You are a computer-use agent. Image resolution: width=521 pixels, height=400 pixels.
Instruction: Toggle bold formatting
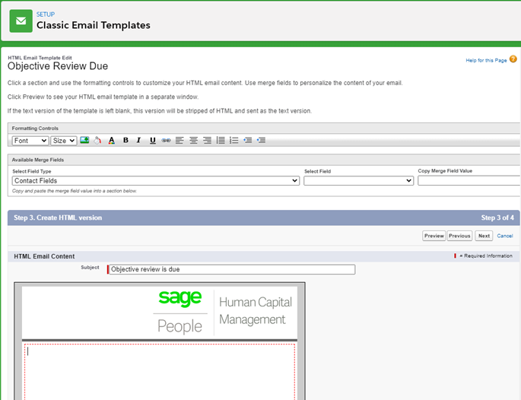tap(125, 141)
